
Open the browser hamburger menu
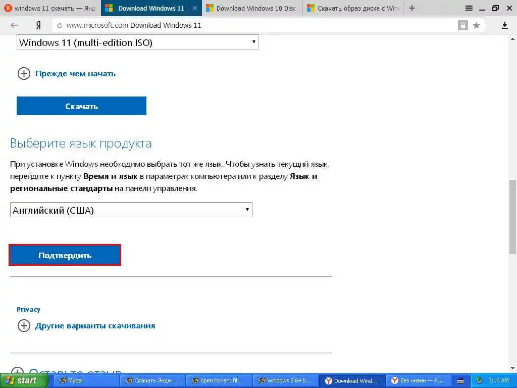[x=469, y=8]
